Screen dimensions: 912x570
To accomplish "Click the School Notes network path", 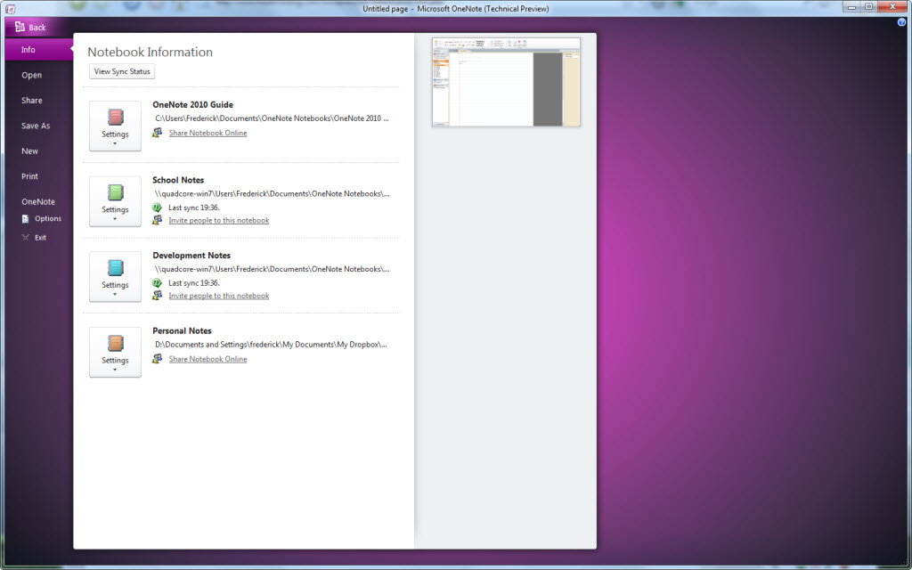I will tap(273, 193).
